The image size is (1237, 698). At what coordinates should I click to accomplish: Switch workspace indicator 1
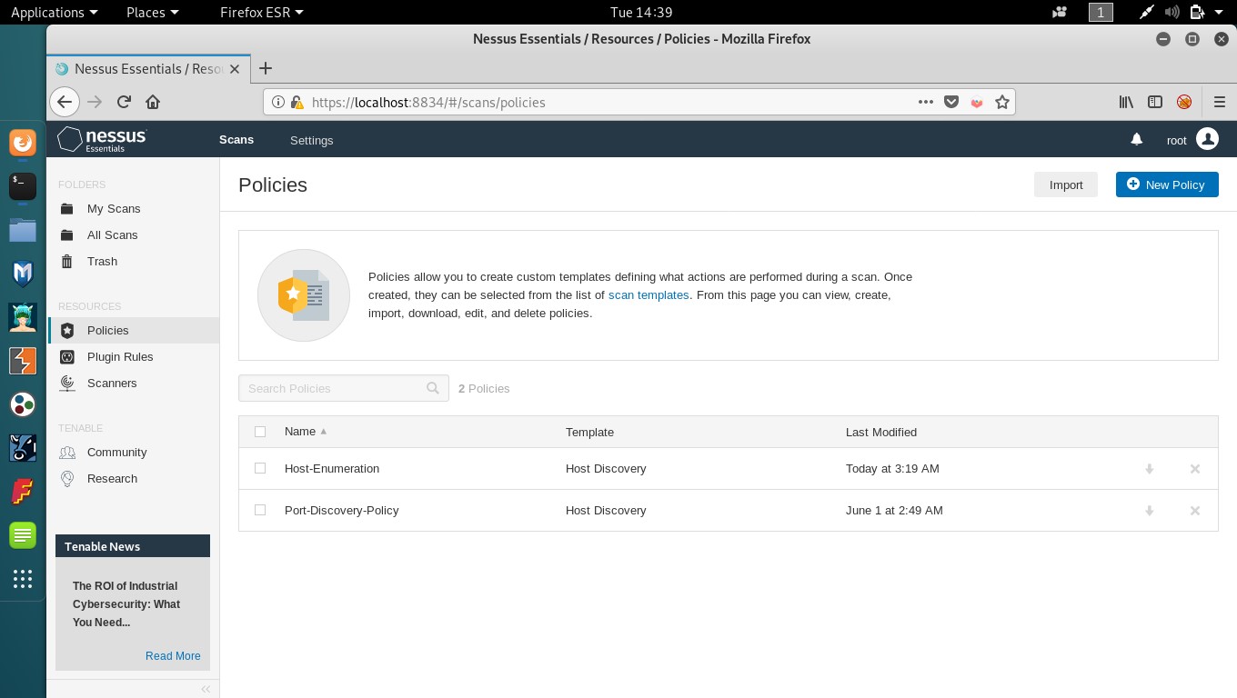(1101, 12)
